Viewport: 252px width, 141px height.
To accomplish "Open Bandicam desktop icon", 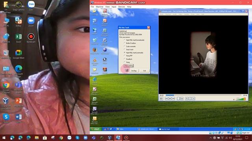I will 31,38.
